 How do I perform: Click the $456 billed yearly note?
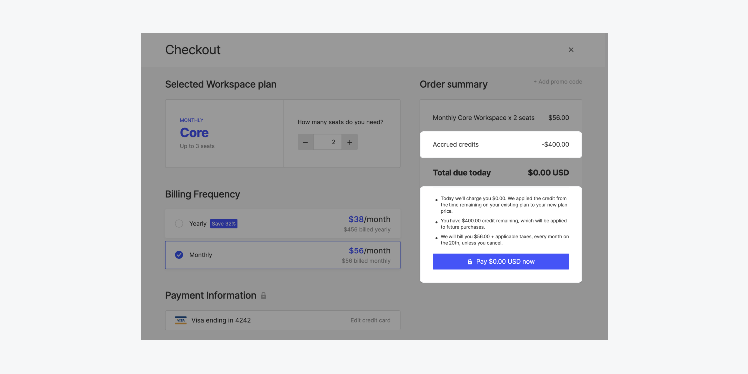(x=367, y=230)
